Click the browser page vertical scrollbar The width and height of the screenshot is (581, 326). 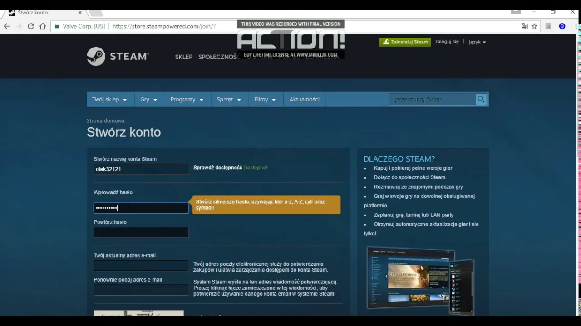pyautogui.click(x=578, y=174)
